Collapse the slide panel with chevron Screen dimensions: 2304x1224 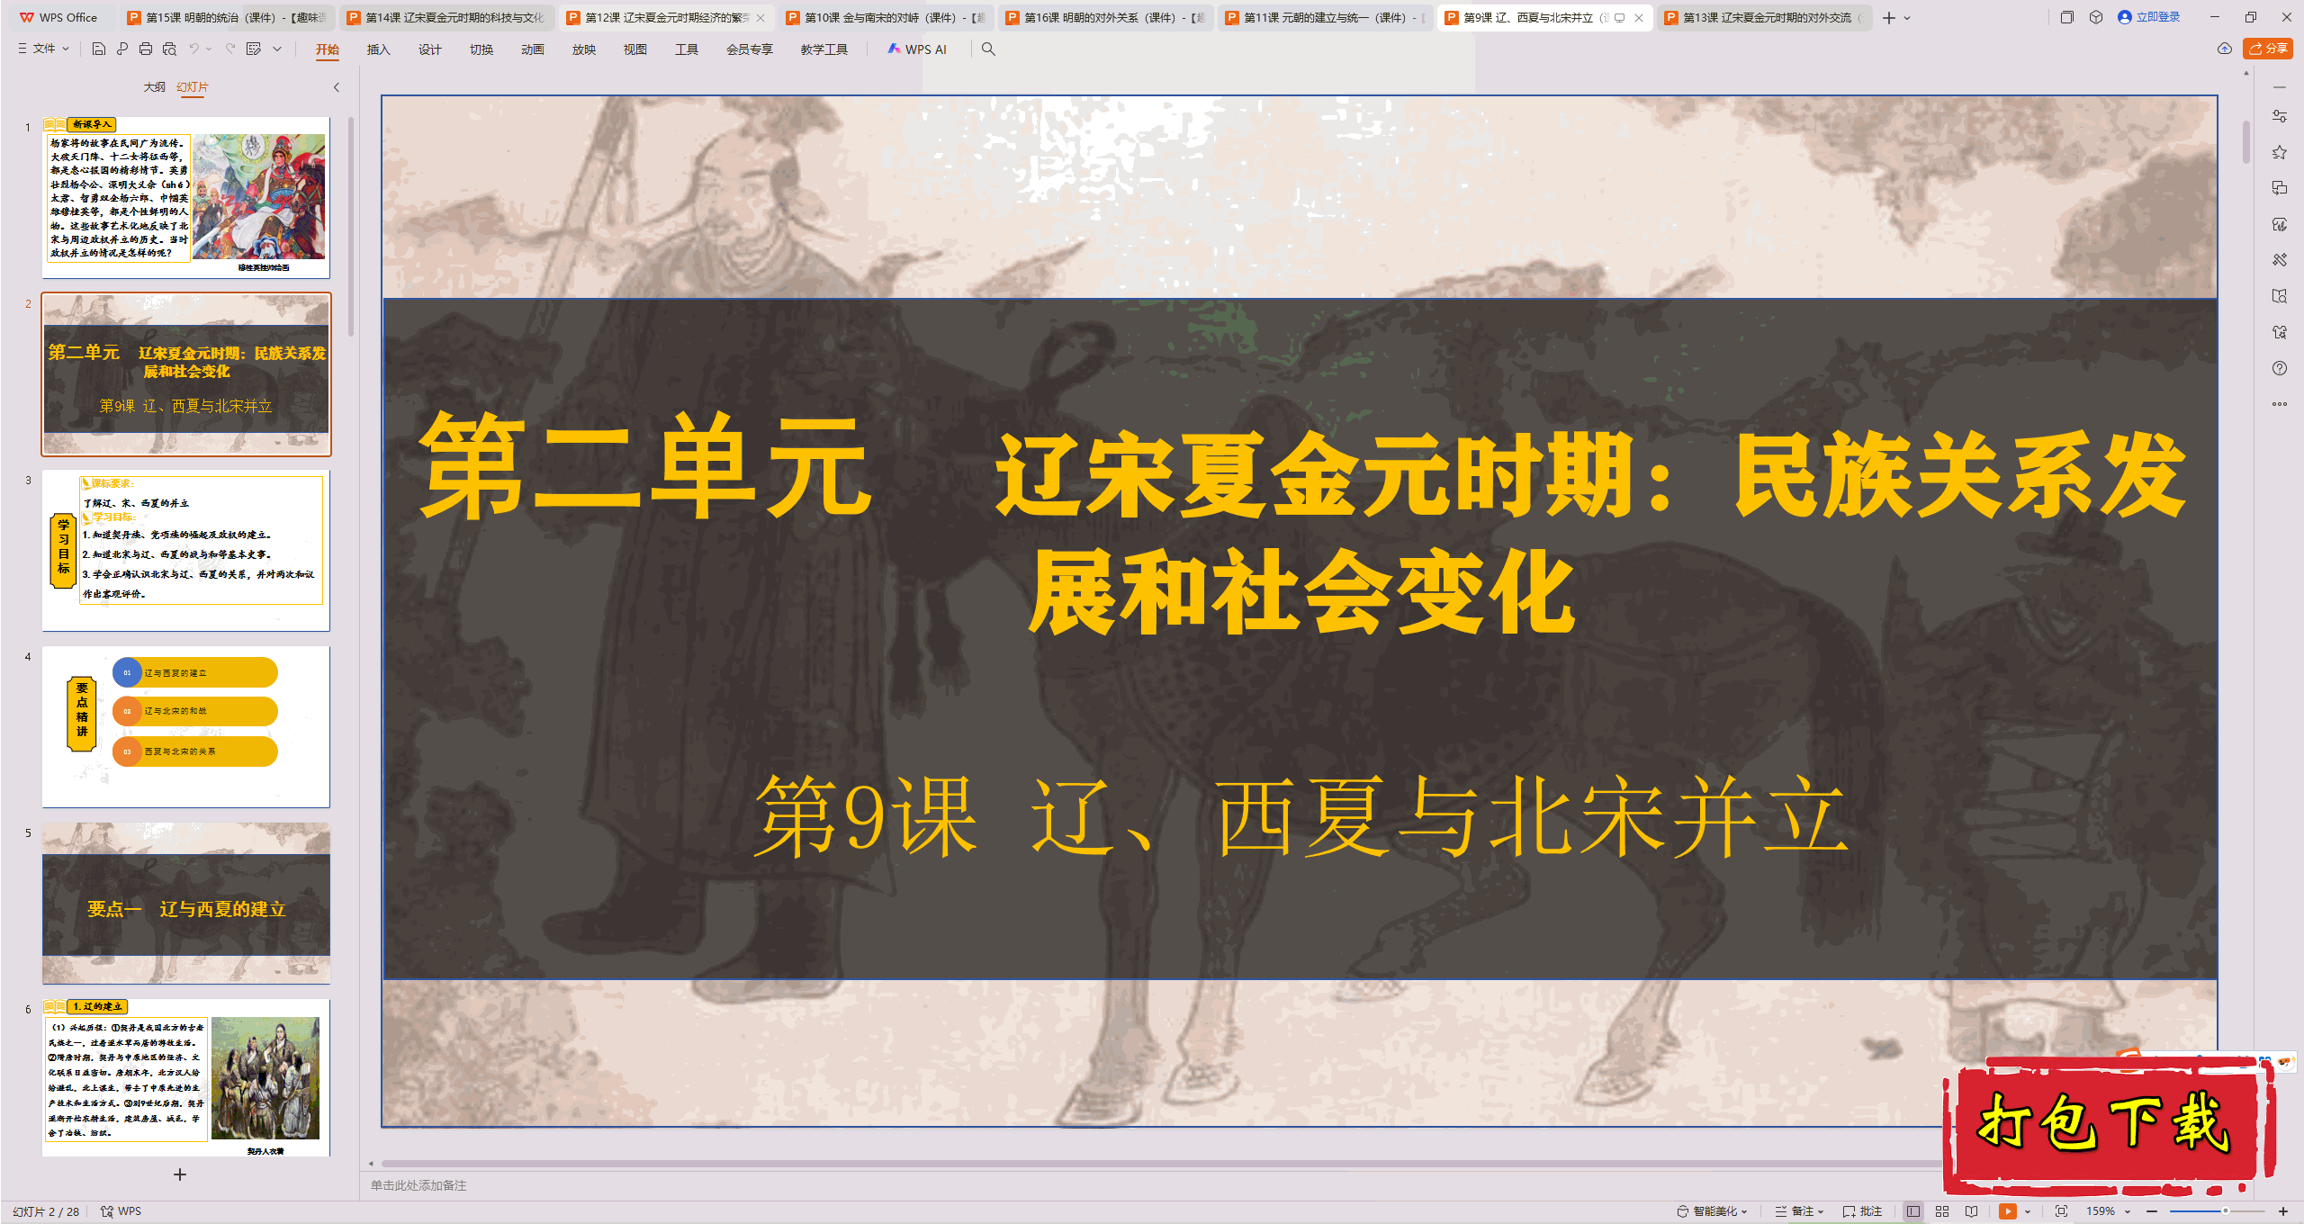tap(337, 87)
